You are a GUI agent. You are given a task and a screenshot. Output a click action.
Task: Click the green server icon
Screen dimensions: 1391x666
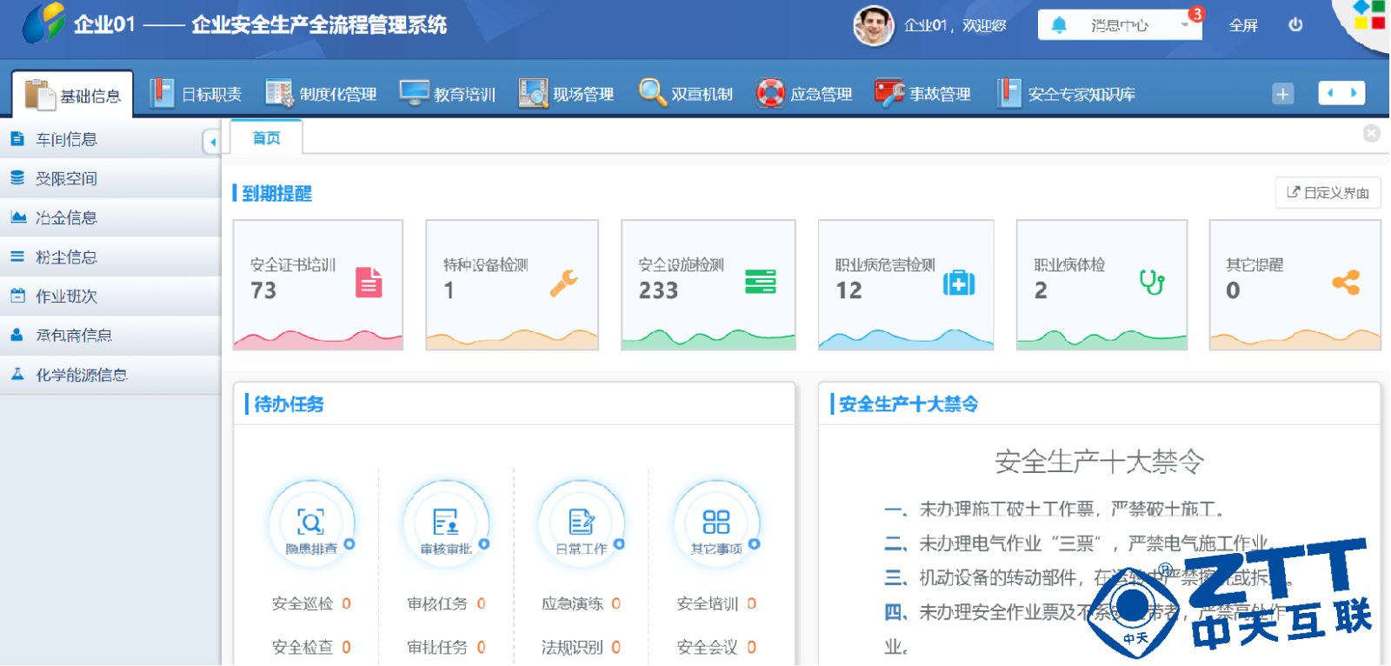click(x=761, y=282)
